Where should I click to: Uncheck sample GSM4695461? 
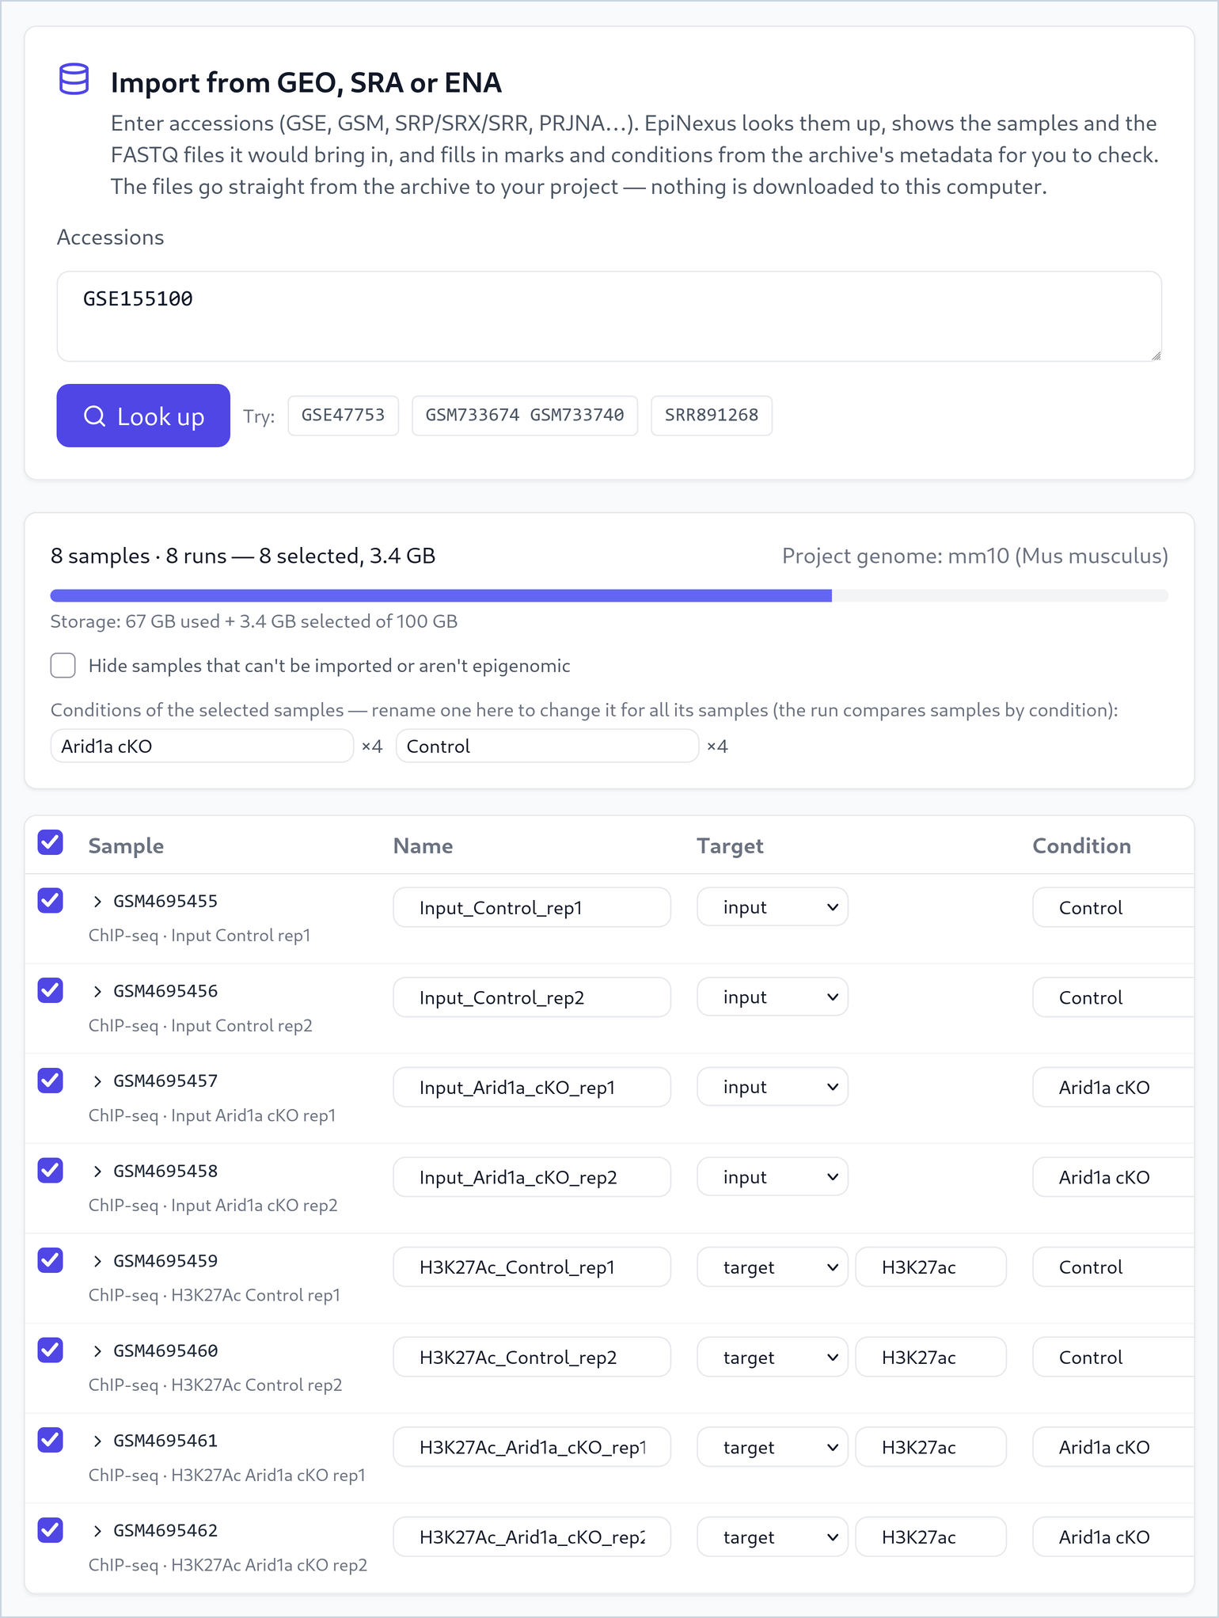[51, 1440]
